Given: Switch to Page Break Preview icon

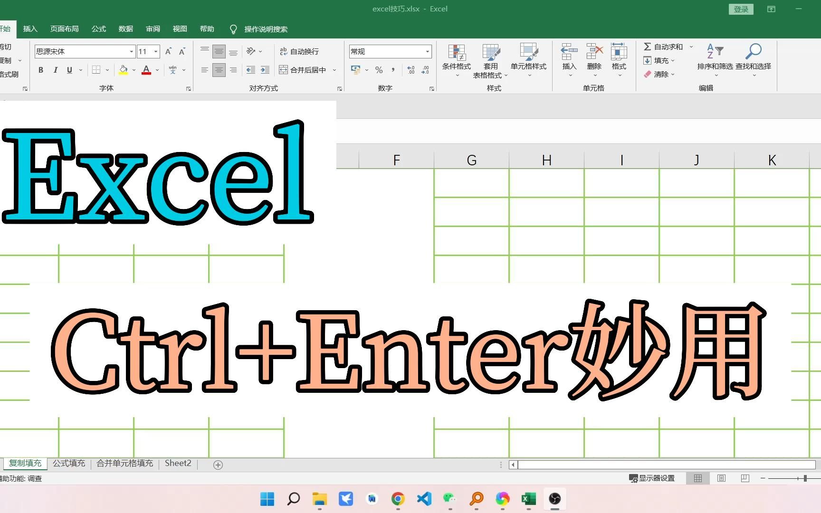Looking at the screenshot, I should [745, 478].
